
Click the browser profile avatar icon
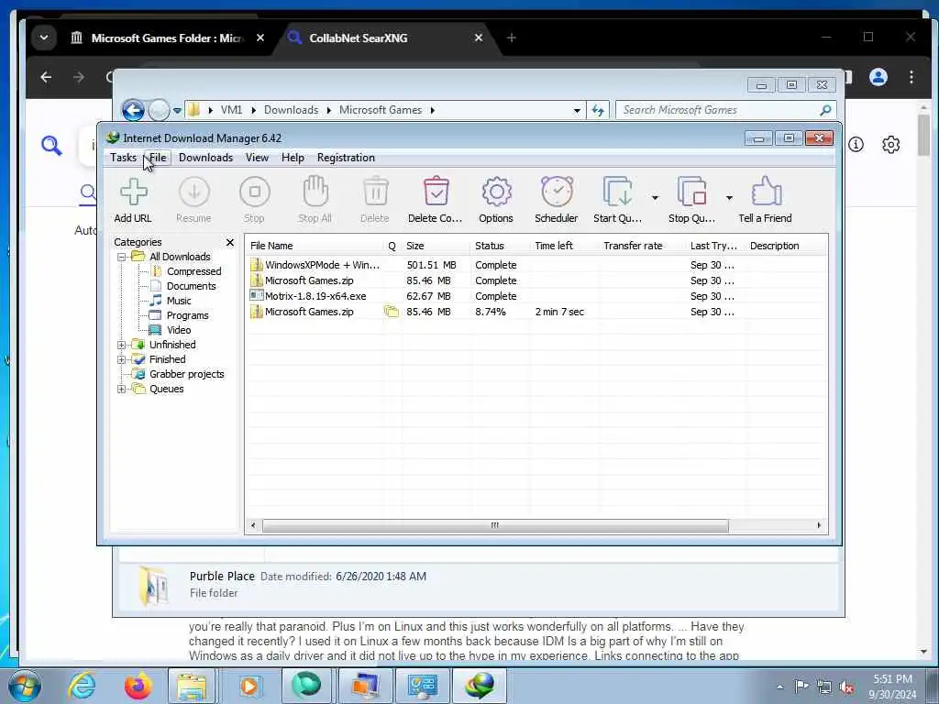(x=878, y=77)
